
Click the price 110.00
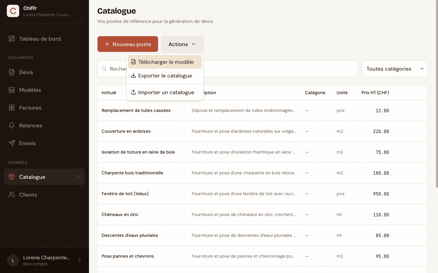click(x=381, y=215)
